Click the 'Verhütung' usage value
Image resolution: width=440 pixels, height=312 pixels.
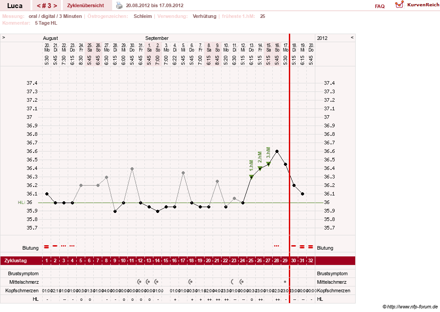coord(204,16)
